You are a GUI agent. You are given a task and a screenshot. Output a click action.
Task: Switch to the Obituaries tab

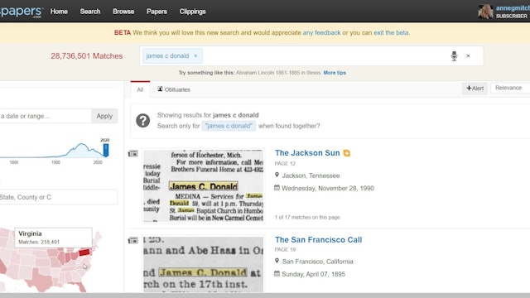click(174, 89)
